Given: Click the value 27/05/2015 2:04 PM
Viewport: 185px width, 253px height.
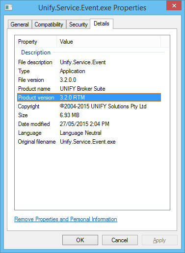Looking at the screenshot, I should [x=84, y=124].
